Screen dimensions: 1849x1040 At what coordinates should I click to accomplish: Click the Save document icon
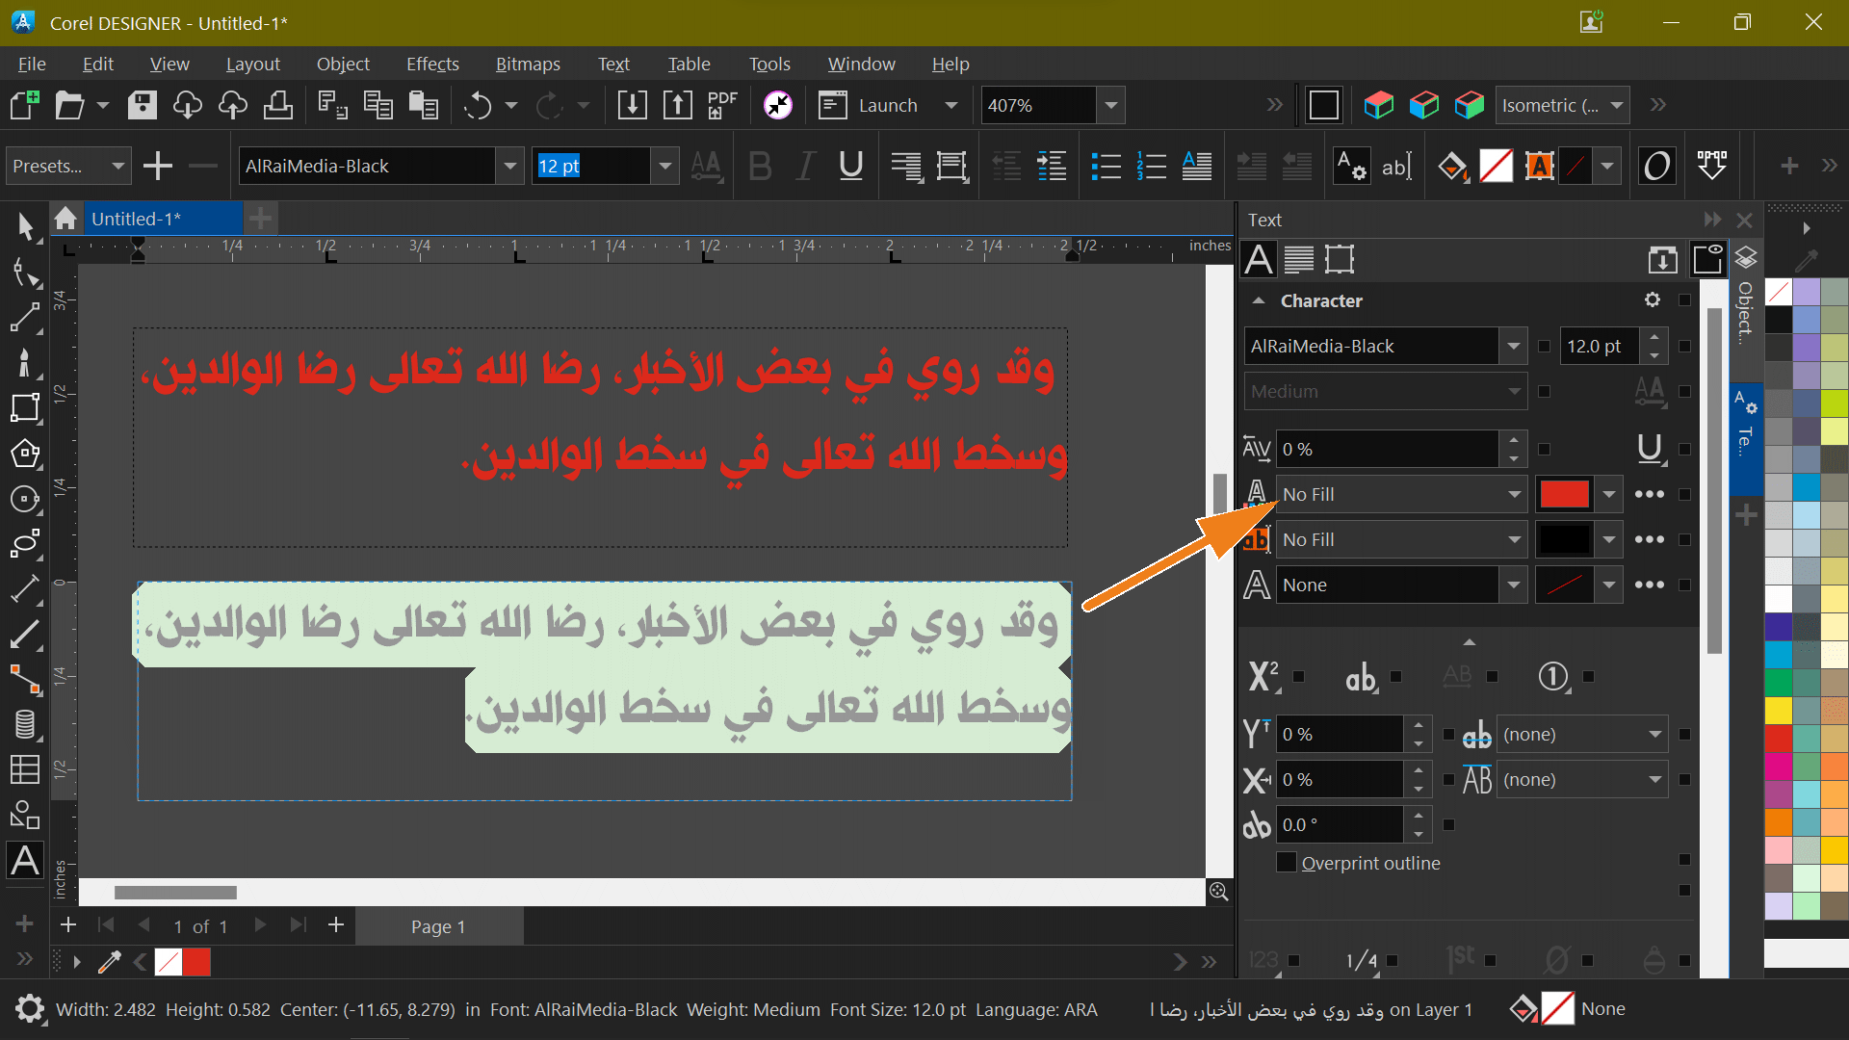143,105
